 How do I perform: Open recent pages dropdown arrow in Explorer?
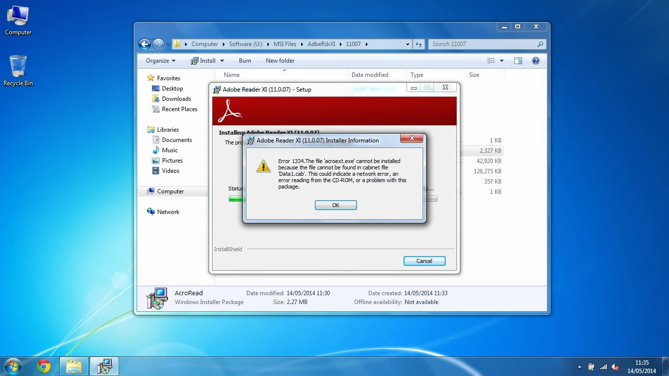168,44
